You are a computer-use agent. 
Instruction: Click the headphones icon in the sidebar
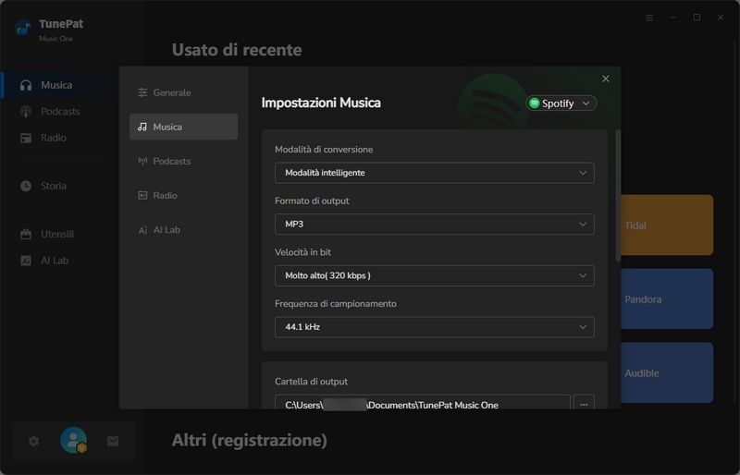pyautogui.click(x=26, y=85)
